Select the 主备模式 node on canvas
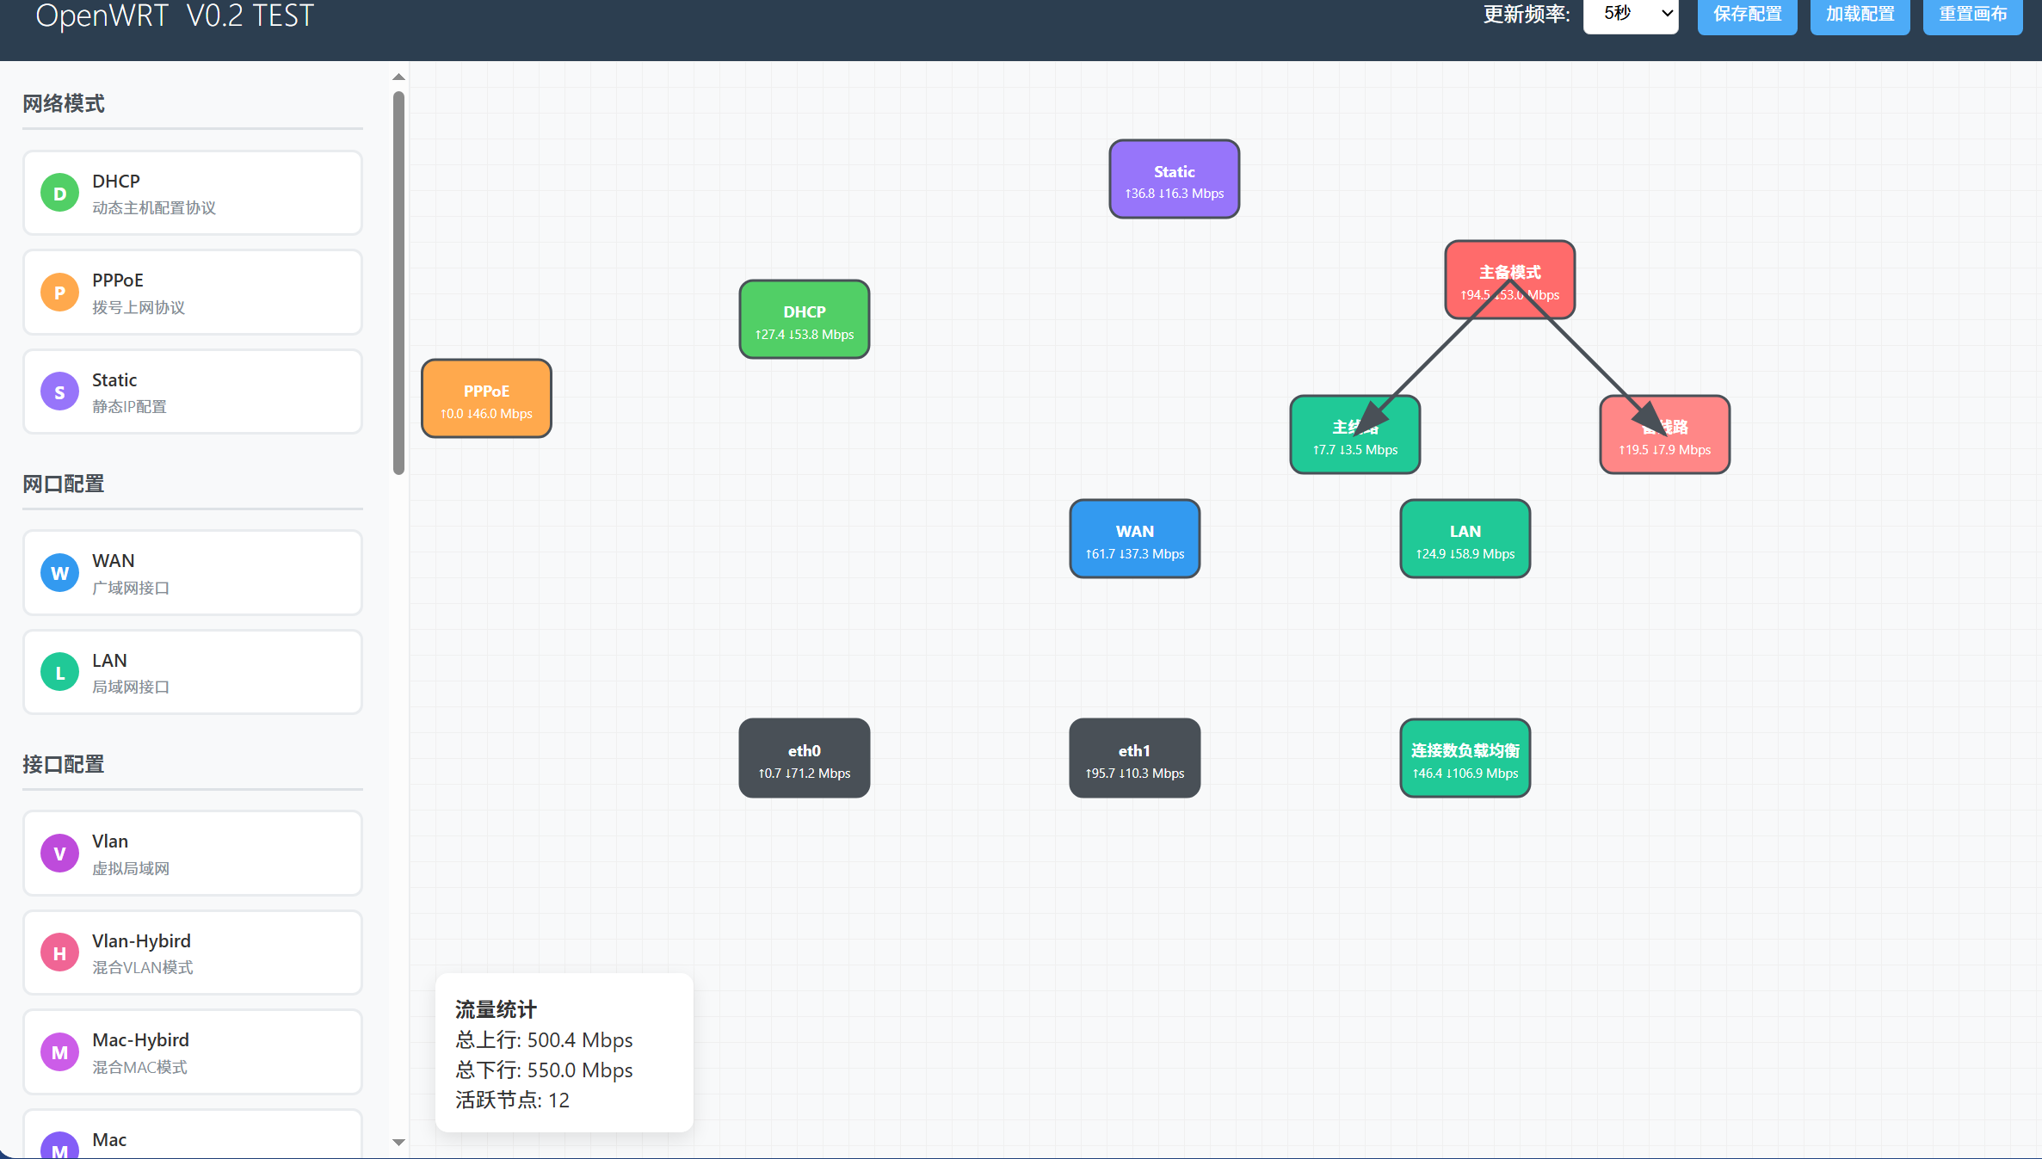 click(x=1509, y=261)
